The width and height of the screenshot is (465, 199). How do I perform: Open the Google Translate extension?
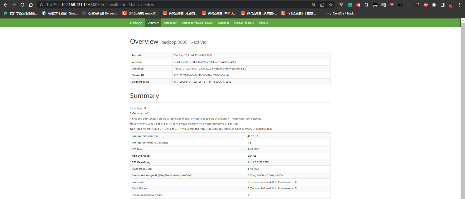pyautogui.click(x=383, y=5)
